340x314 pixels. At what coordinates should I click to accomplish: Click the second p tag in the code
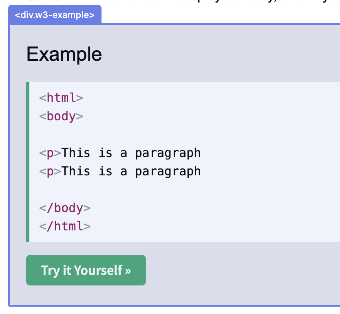50,171
